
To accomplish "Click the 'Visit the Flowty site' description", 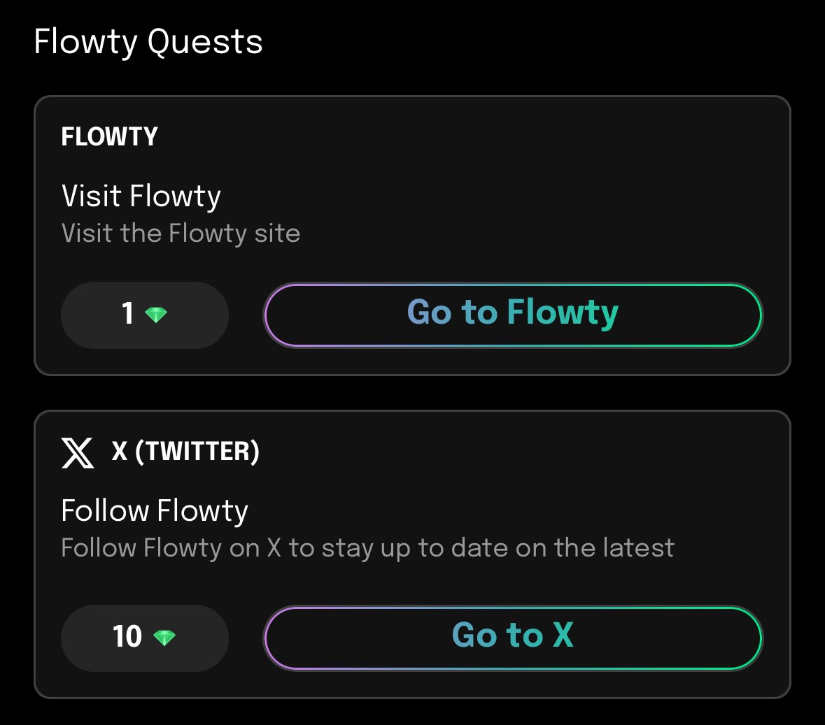I will click(x=181, y=234).
